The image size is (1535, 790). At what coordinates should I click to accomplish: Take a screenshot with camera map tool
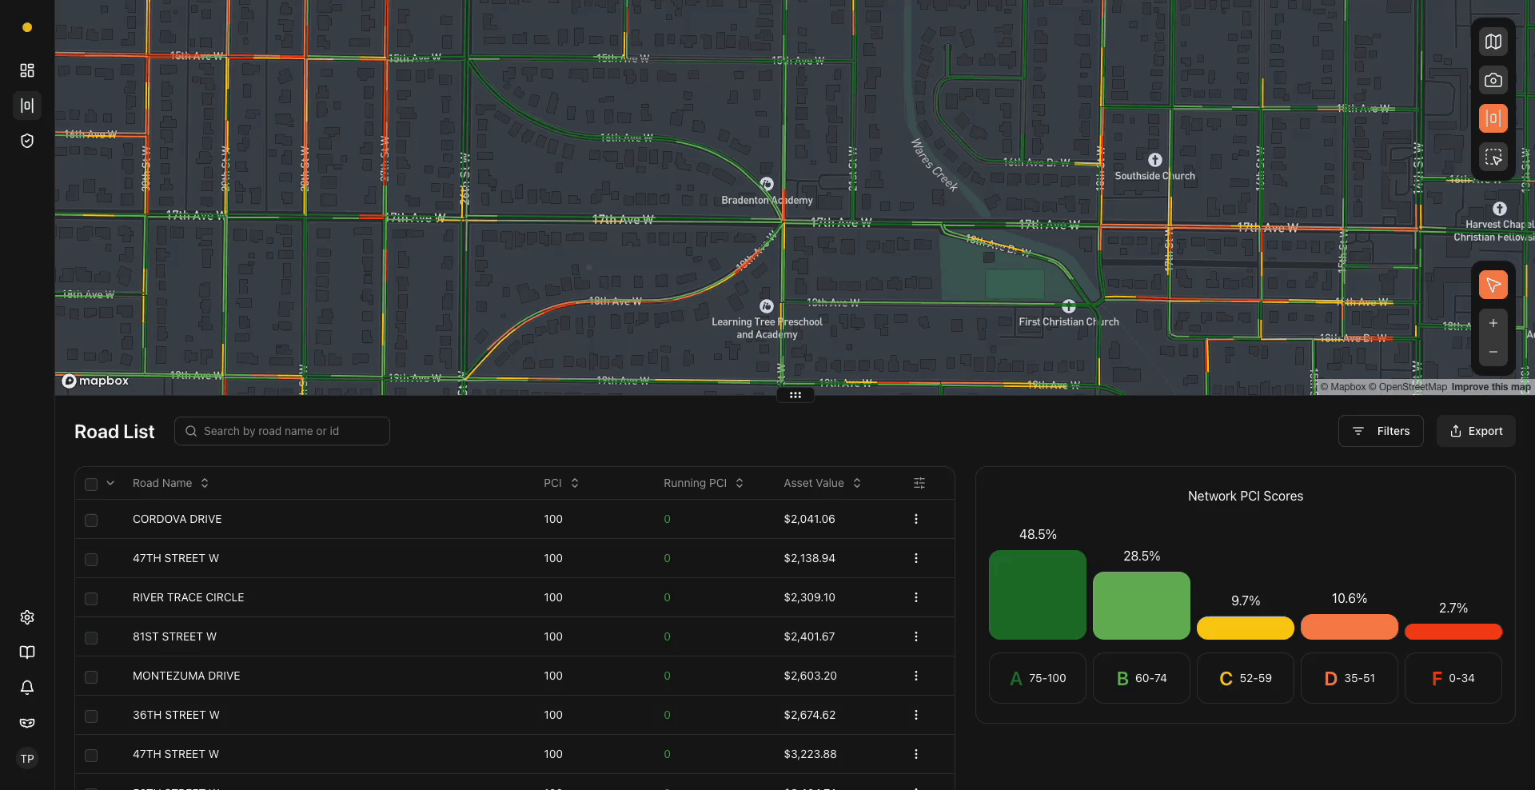(x=1493, y=80)
